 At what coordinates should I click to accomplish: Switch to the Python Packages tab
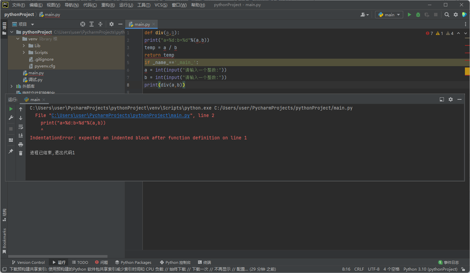(133, 262)
